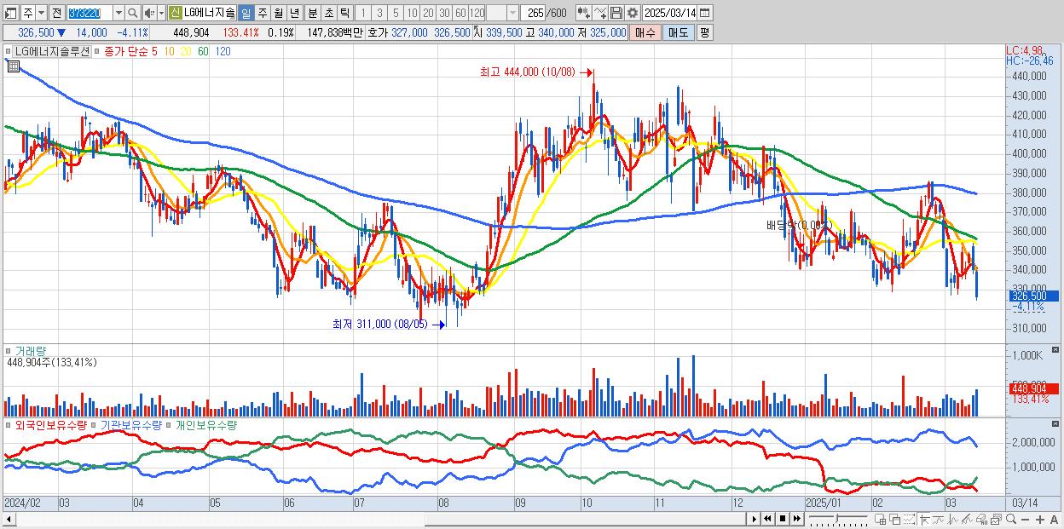
Task: Click the save chart floppy icon
Action: pos(616,13)
